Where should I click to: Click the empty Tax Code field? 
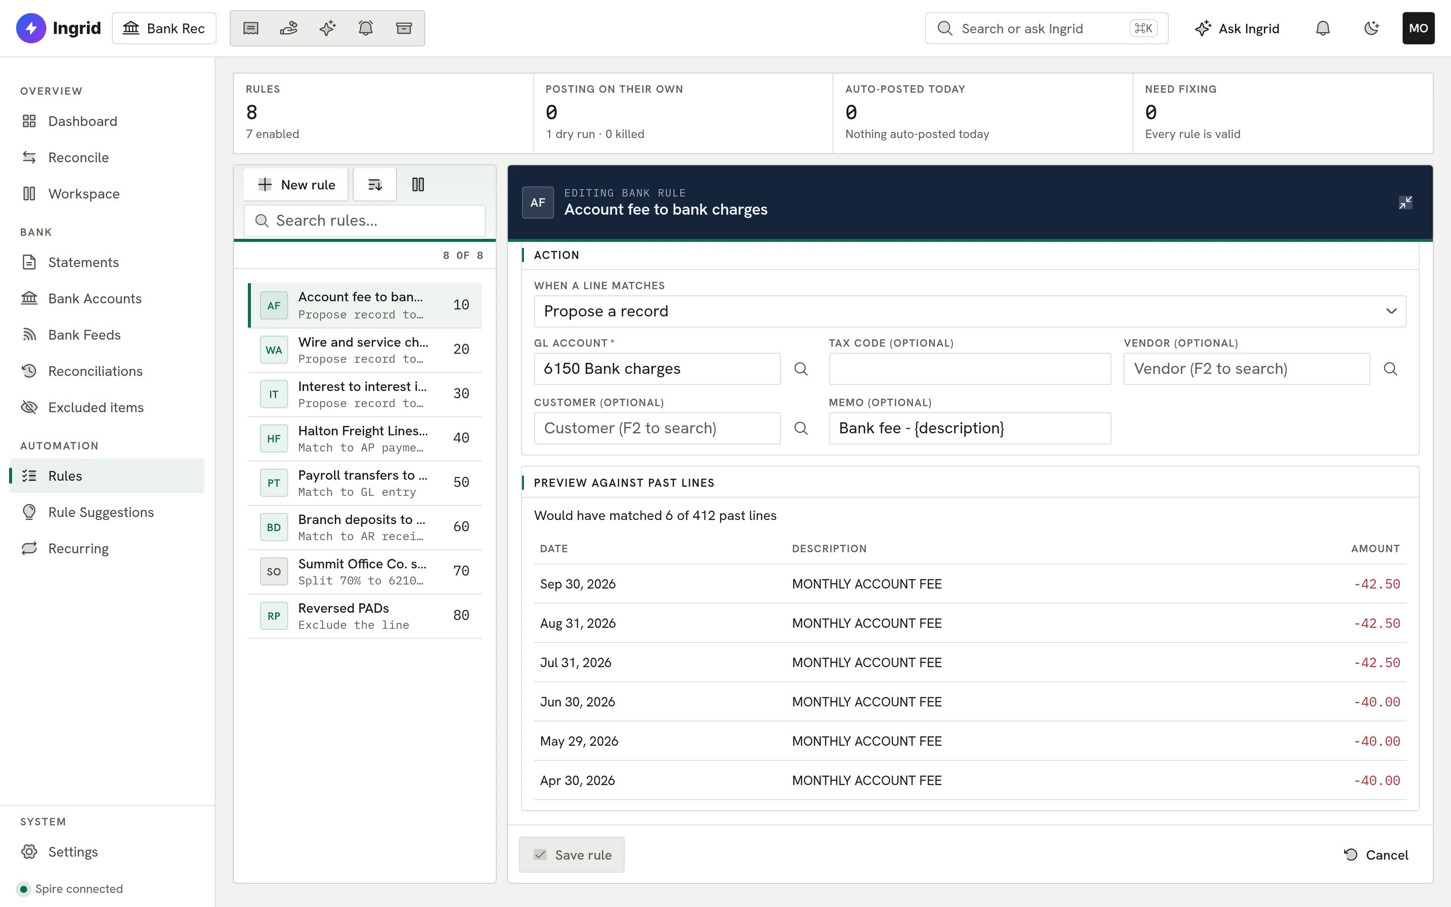969,369
